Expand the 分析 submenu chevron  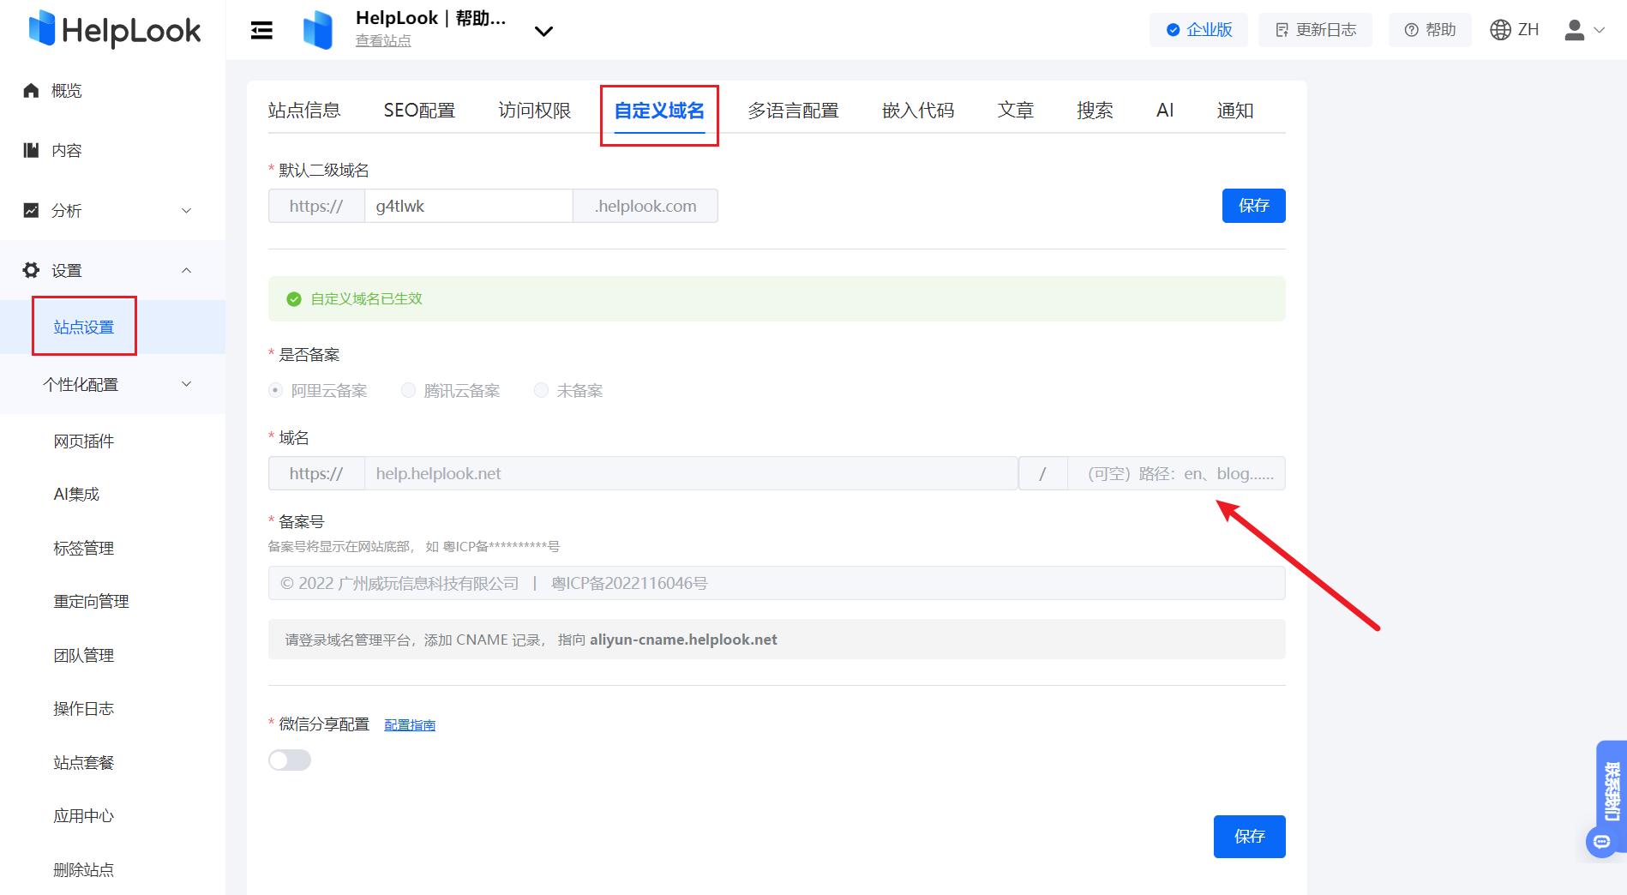pos(186,210)
